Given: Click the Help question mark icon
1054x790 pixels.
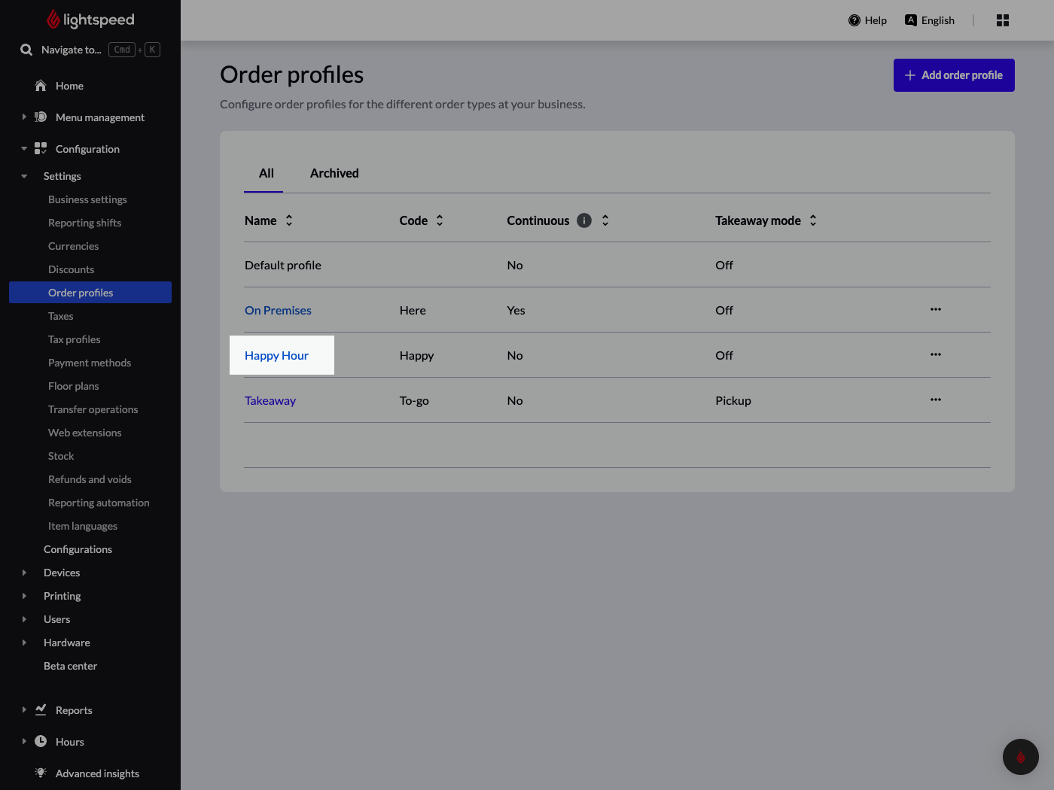Looking at the screenshot, I should click(x=854, y=20).
